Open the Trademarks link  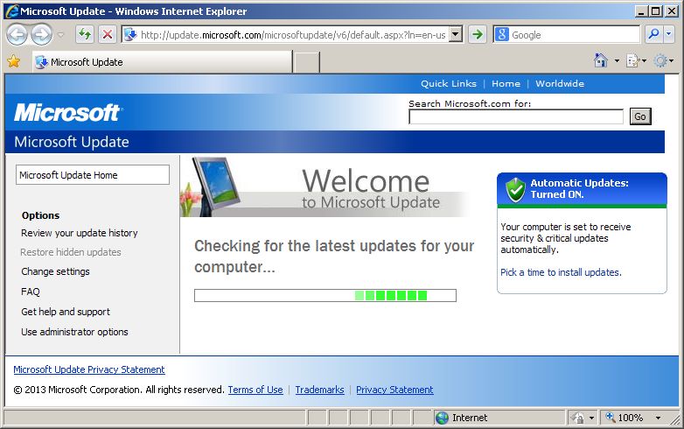(319, 390)
